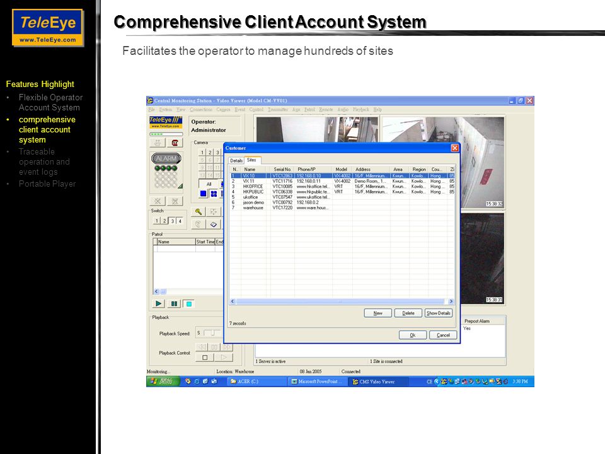Select camera 1 button
The image size is (605, 454).
[x=202, y=153]
